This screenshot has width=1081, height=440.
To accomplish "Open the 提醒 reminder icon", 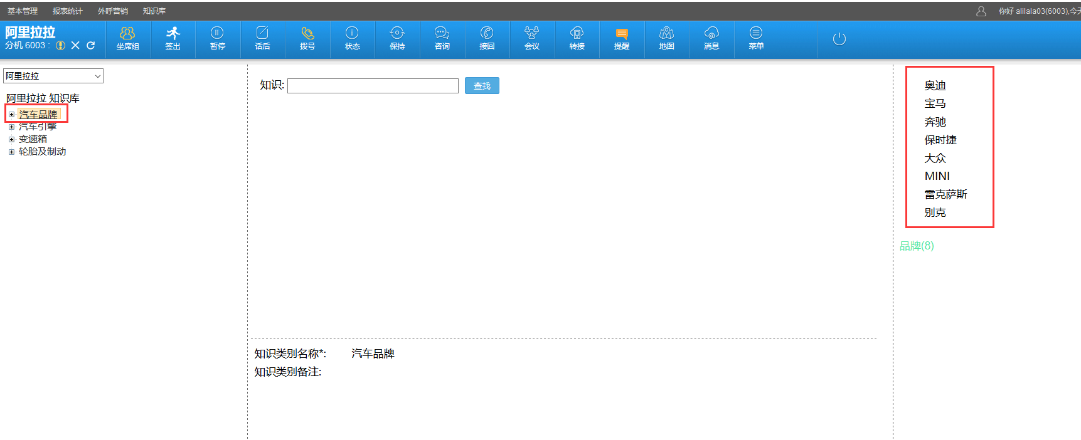I will tap(622, 38).
